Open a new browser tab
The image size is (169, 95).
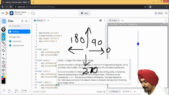pyautogui.click(x=34, y=2)
